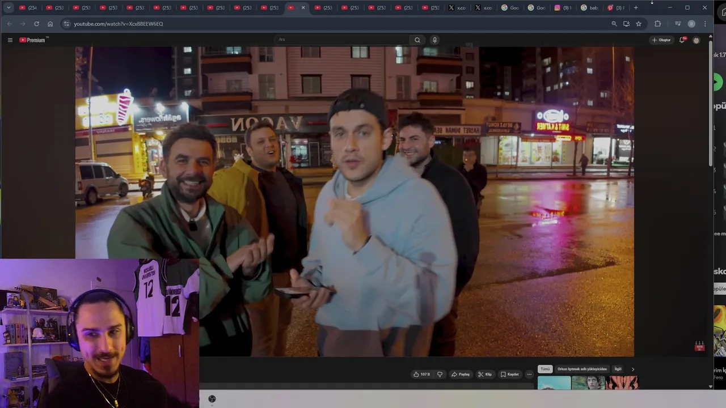
Task: Go to YouTube Premium home logo
Action: pos(32,40)
